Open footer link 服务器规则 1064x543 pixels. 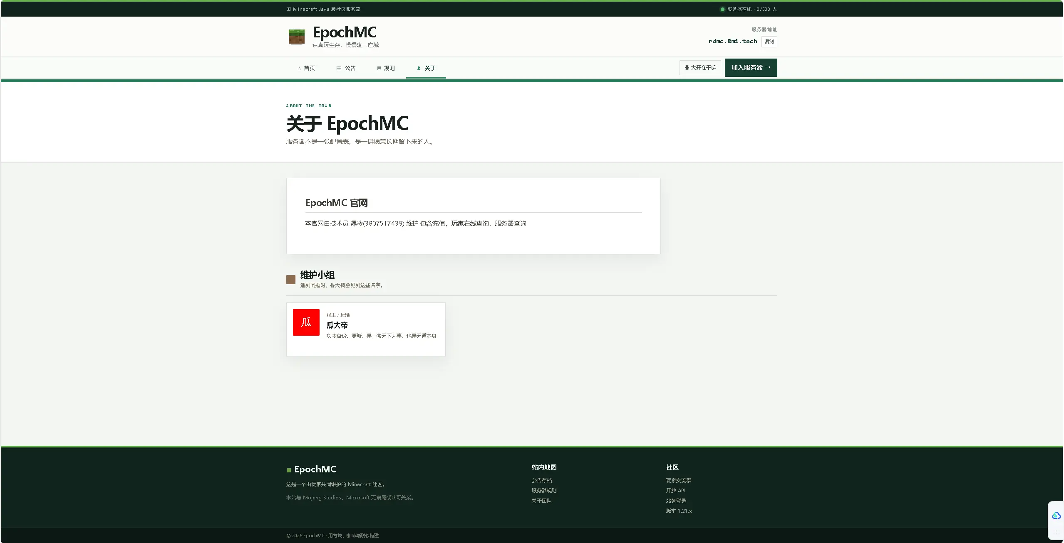pyautogui.click(x=544, y=491)
